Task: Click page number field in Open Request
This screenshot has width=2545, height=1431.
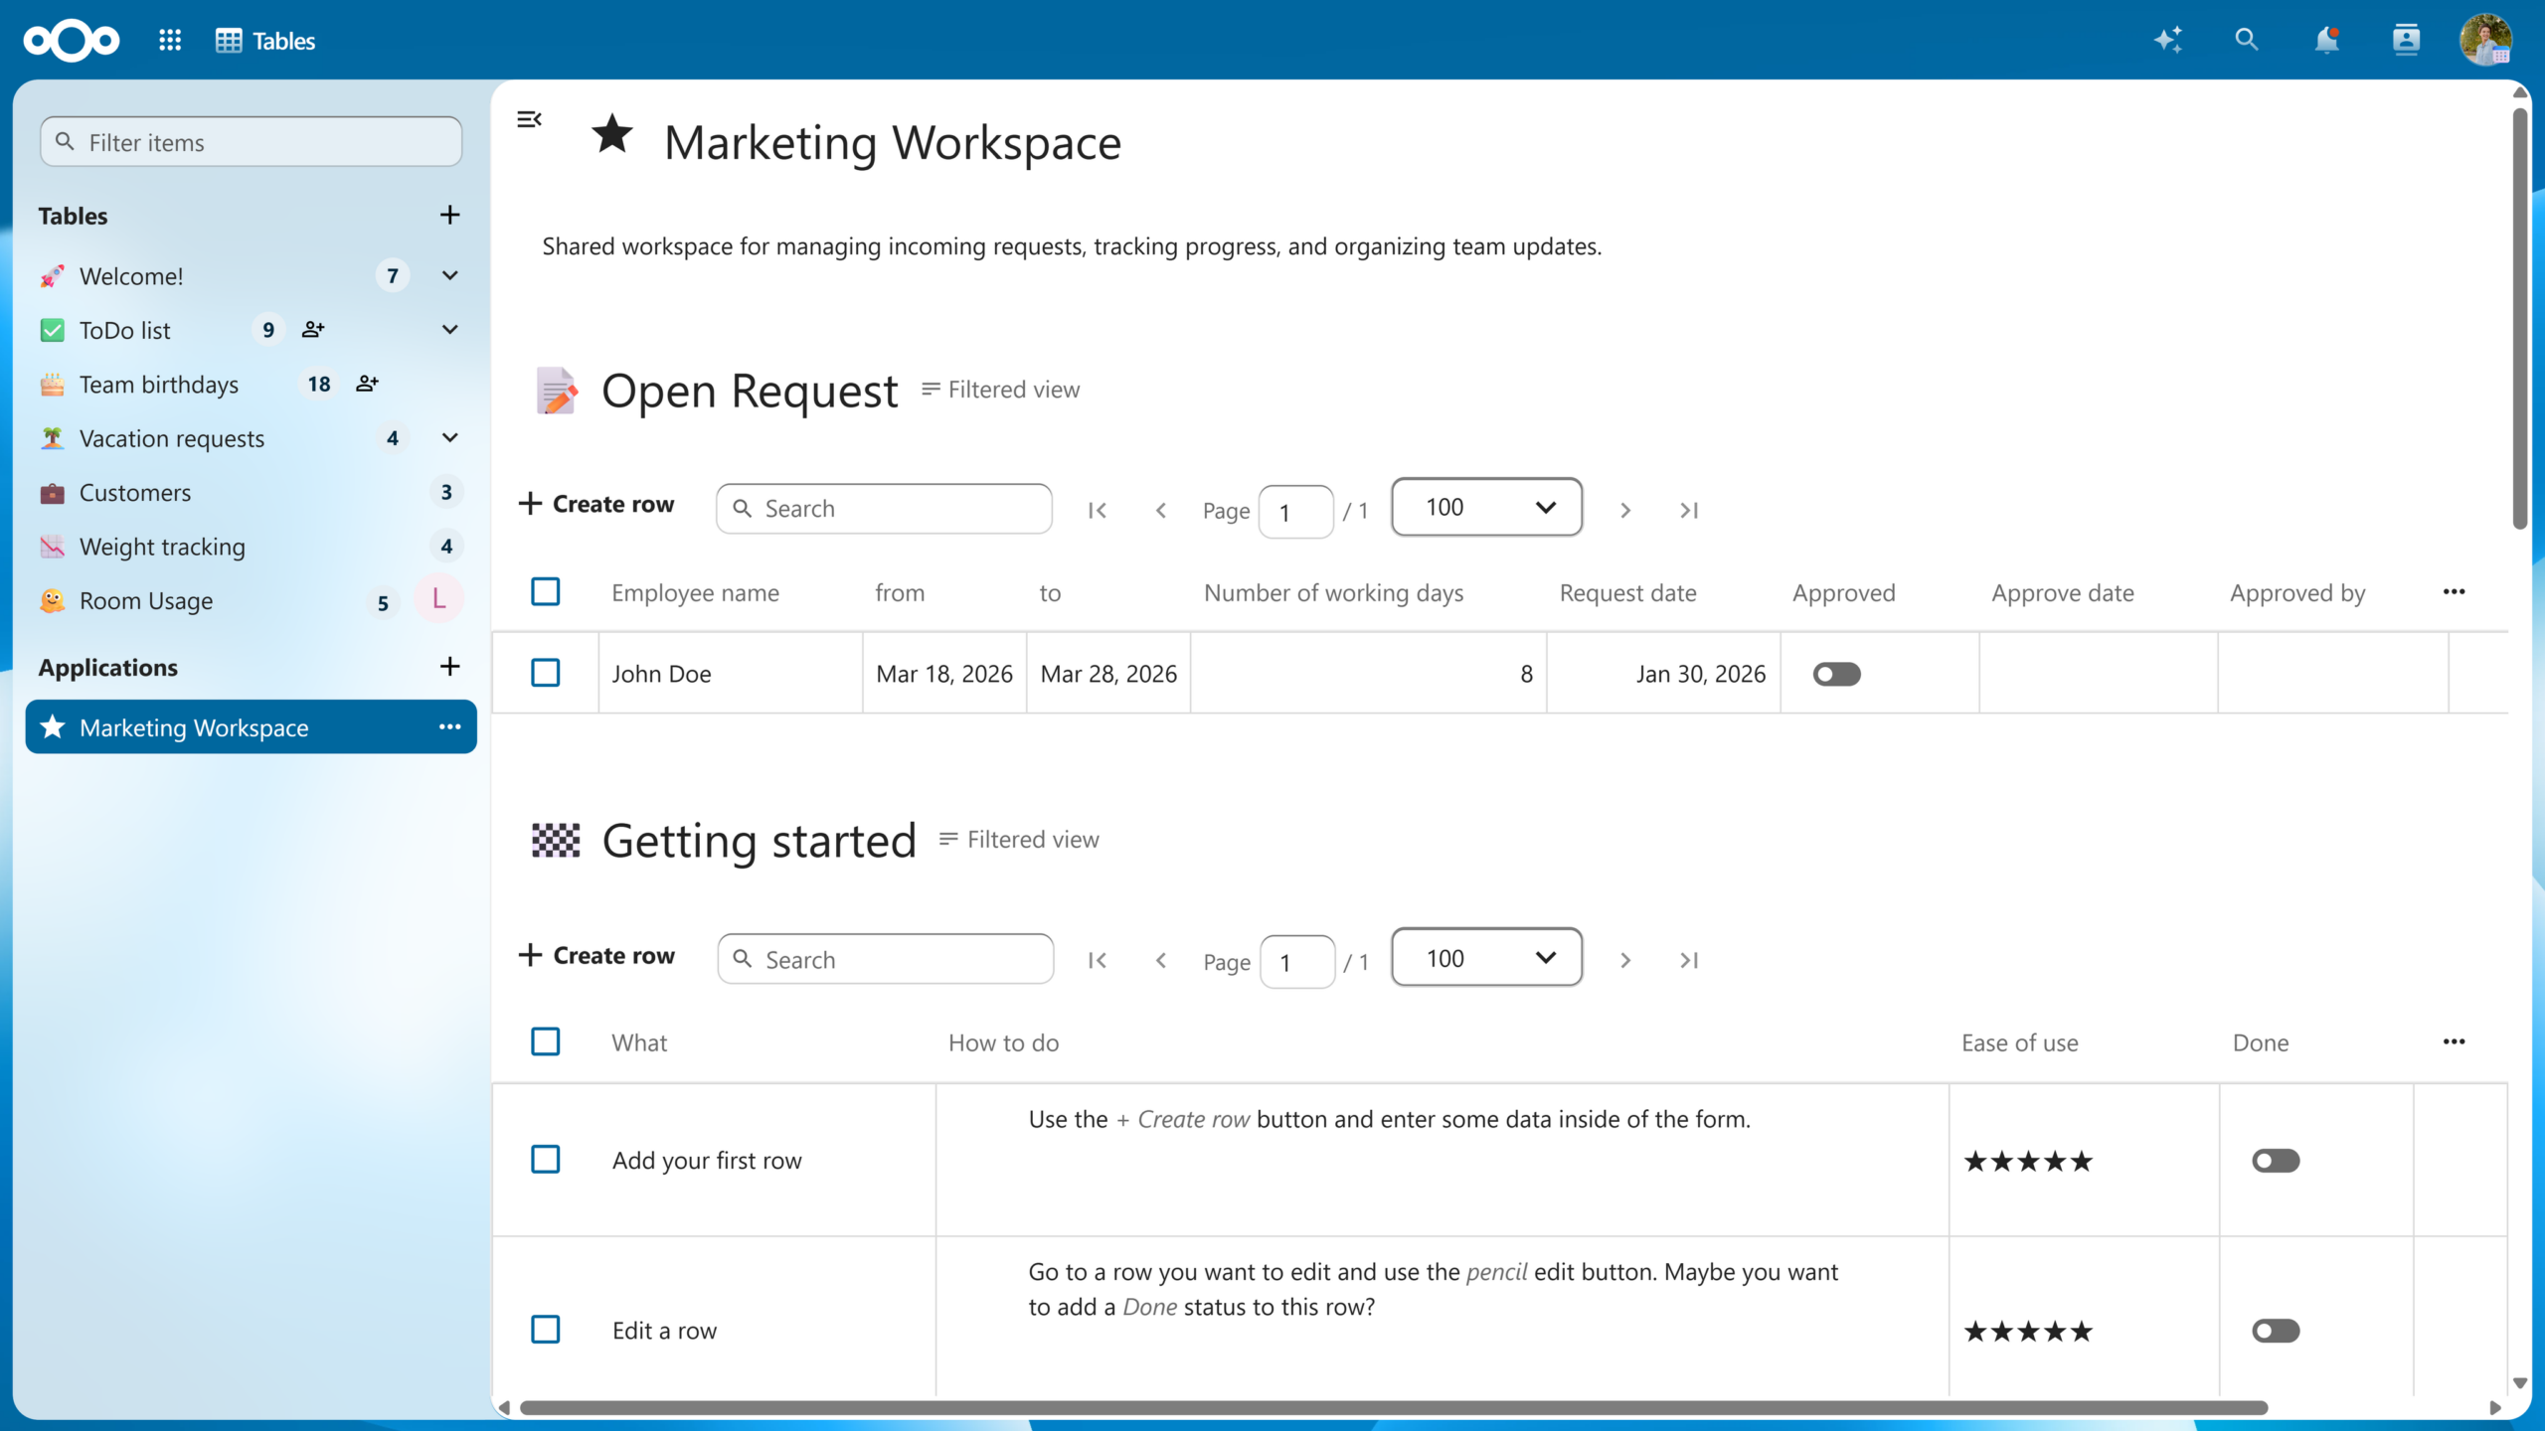Action: tap(1295, 511)
